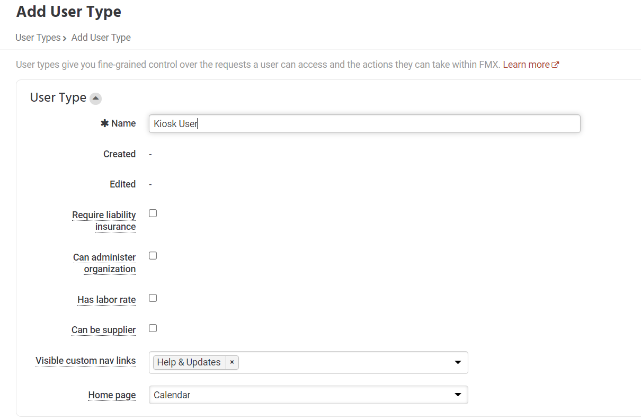Click the breadcrumb chevron after User Types
Image resolution: width=641 pixels, height=420 pixels.
(x=65, y=38)
